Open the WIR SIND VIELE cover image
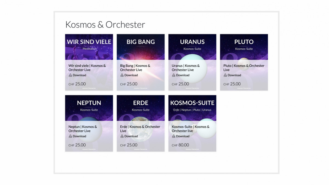Screen dimensions: 329x185 89,47
